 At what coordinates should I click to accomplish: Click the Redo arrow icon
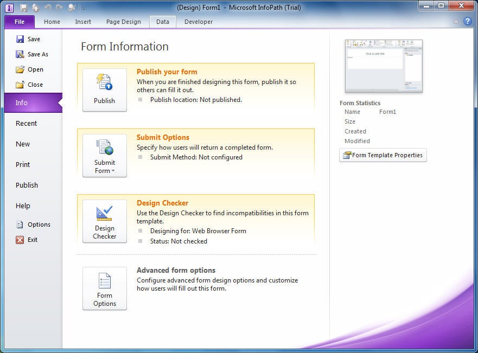[x=60, y=8]
